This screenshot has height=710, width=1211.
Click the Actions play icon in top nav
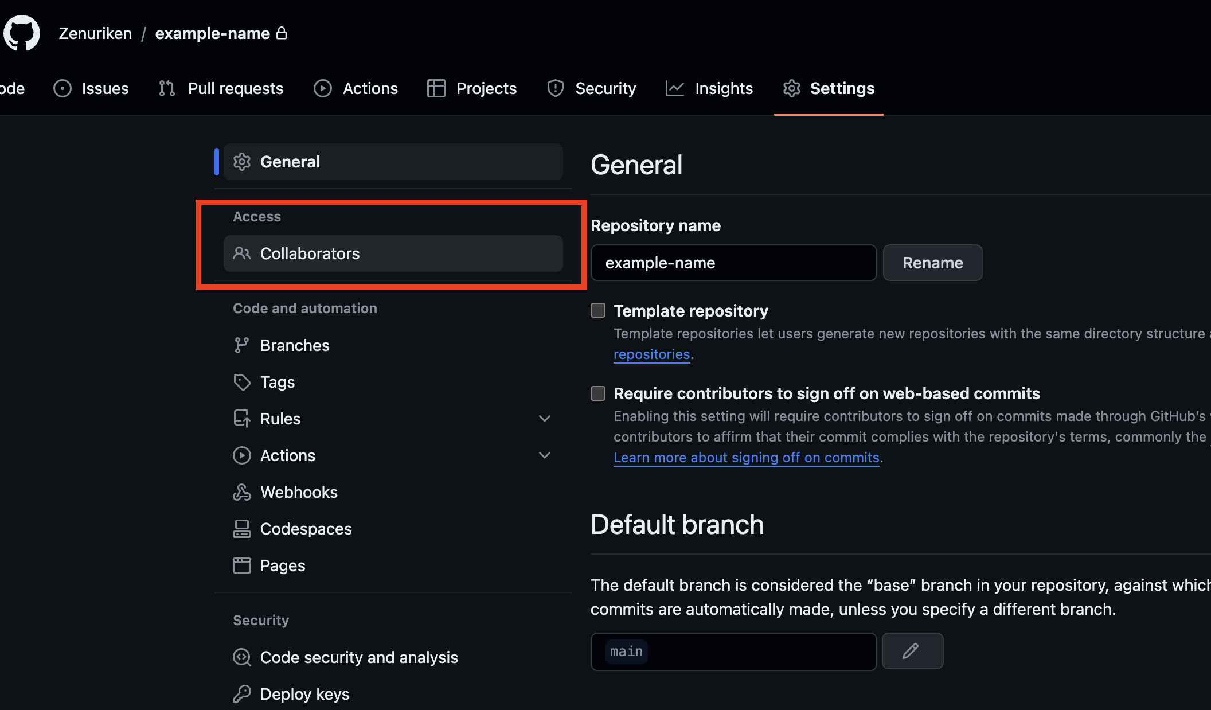point(323,88)
